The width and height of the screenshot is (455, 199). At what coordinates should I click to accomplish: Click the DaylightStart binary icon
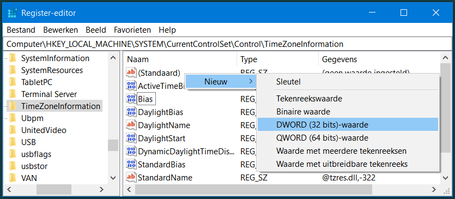pos(131,138)
